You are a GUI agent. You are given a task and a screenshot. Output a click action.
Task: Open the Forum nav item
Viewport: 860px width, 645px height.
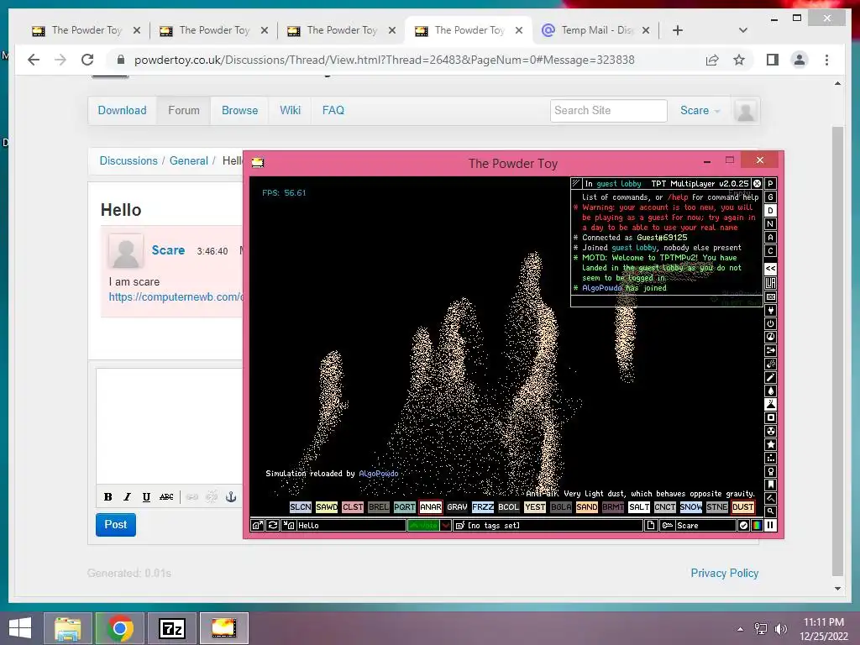(x=184, y=110)
